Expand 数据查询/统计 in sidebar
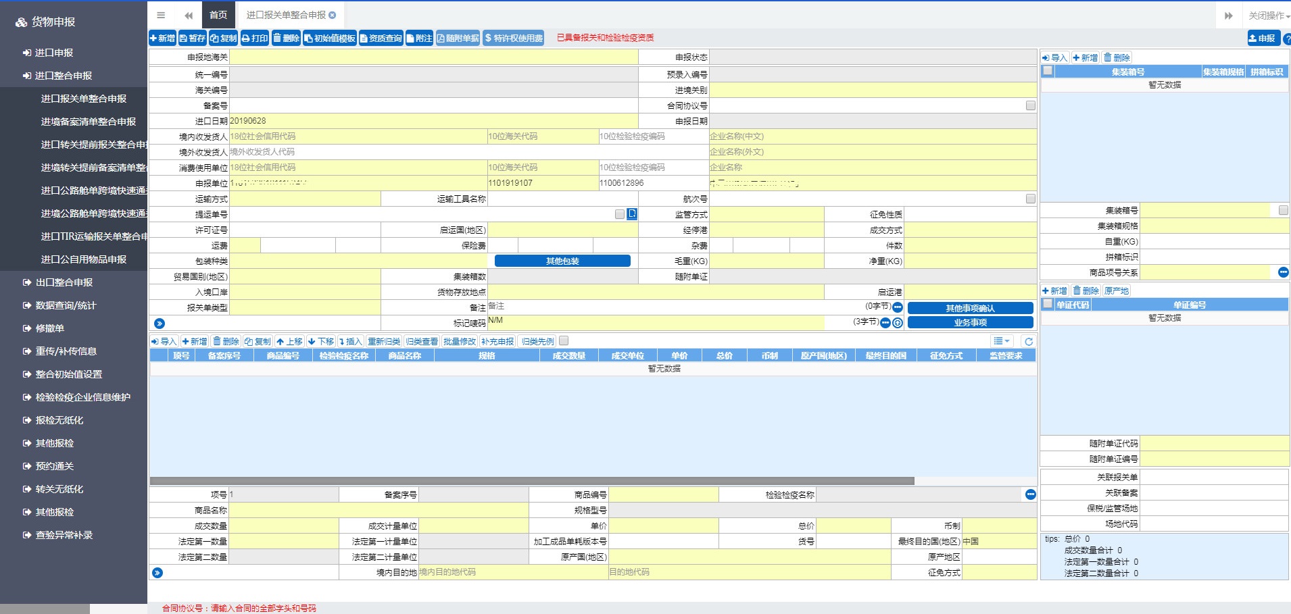Screen dimensions: 1291x614 click(74, 305)
